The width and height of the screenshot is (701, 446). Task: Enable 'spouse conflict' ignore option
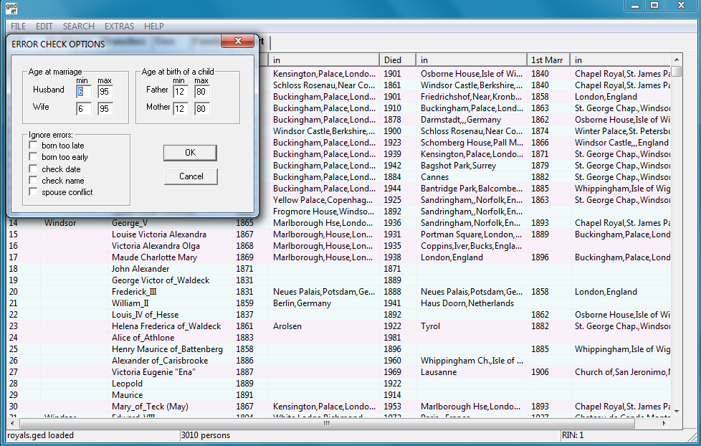[33, 192]
